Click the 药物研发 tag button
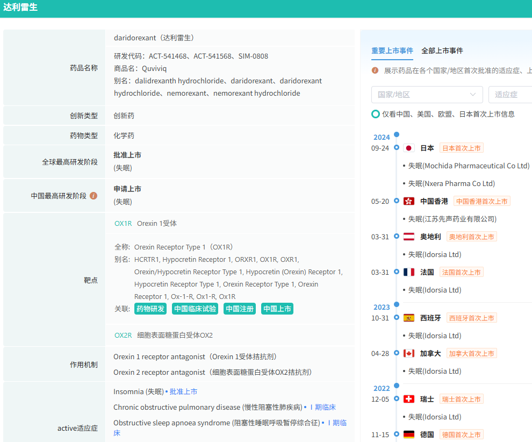Image resolution: width=532 pixels, height=442 pixels. point(150,309)
